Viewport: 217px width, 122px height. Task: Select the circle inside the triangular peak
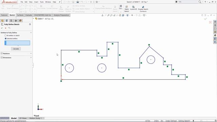[151, 60]
